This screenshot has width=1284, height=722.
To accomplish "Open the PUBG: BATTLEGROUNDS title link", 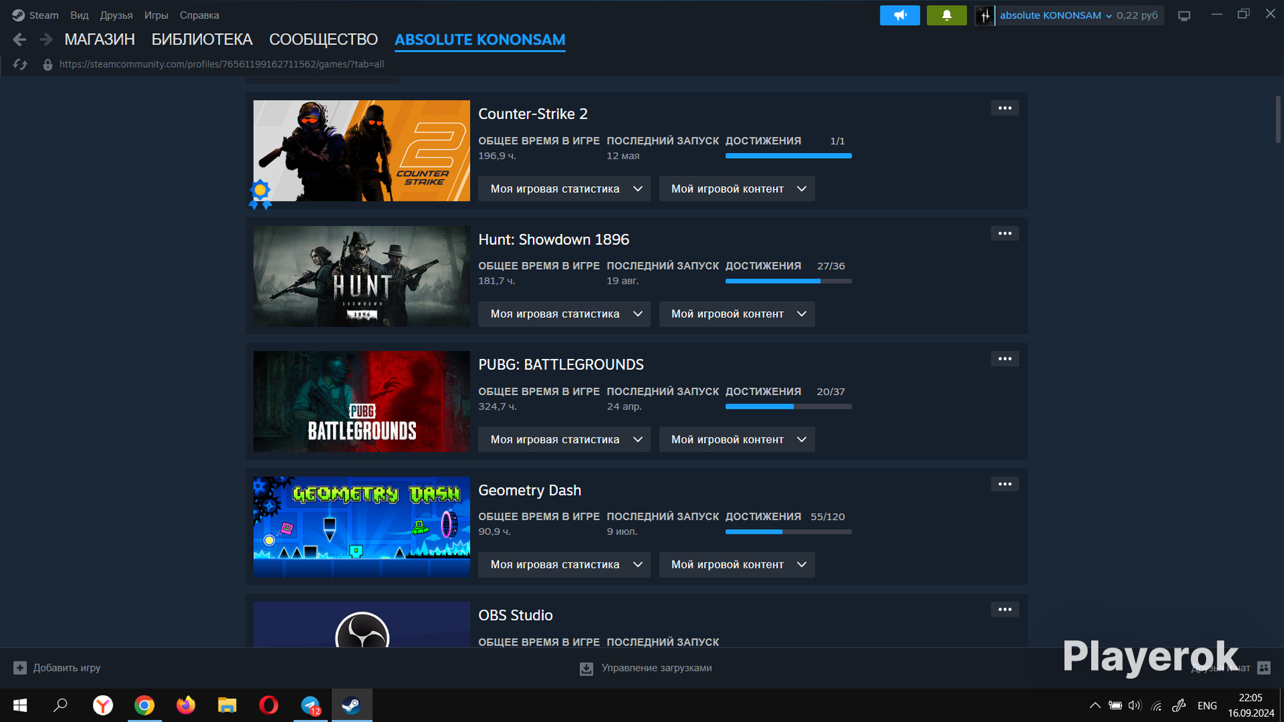I will [x=561, y=365].
